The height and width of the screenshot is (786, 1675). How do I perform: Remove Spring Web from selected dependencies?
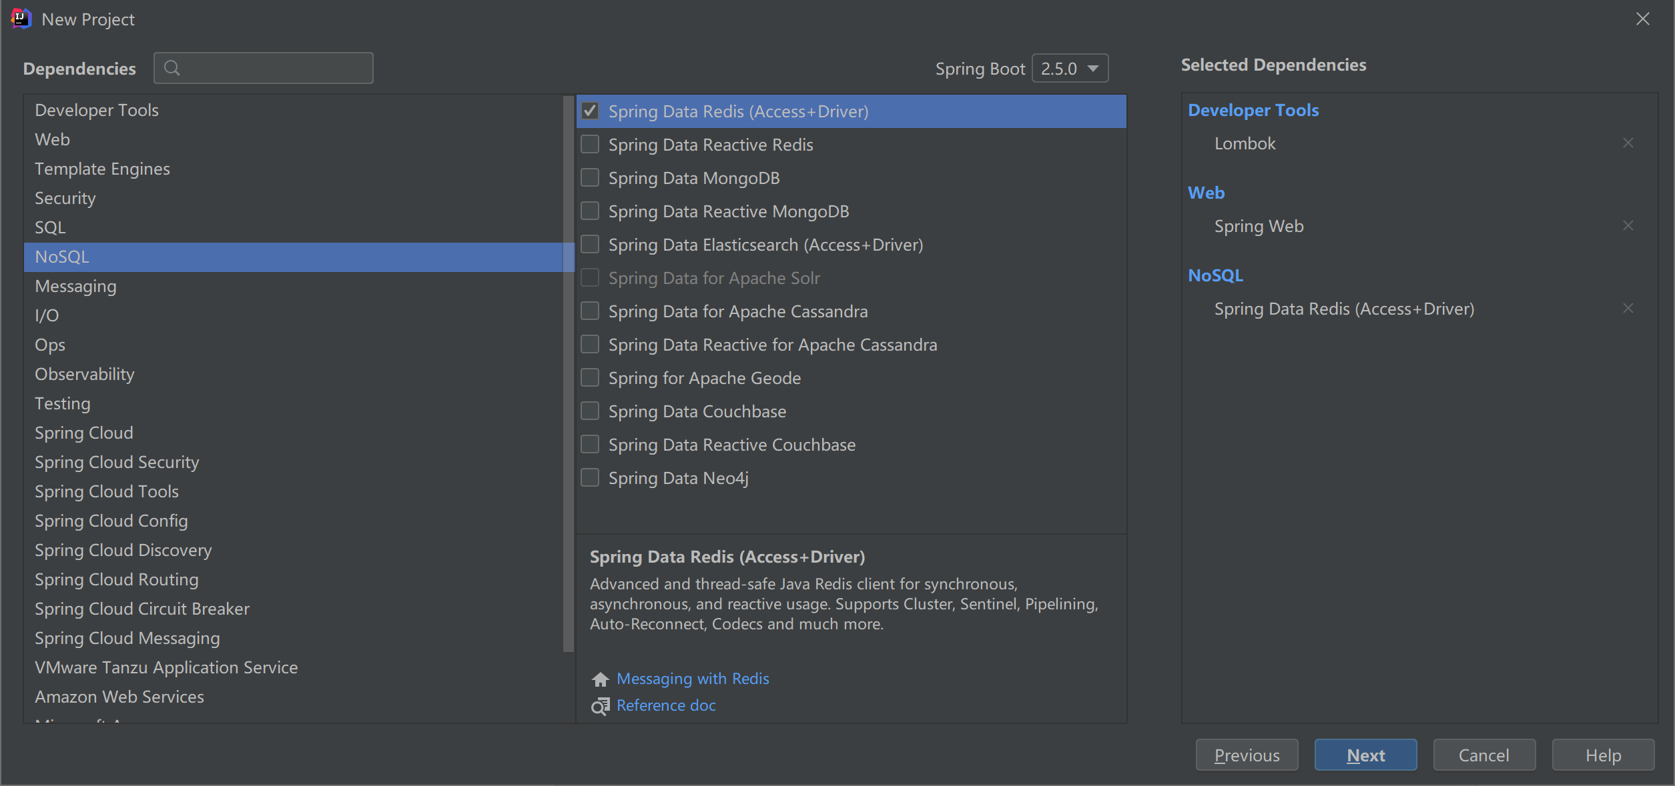point(1628,225)
